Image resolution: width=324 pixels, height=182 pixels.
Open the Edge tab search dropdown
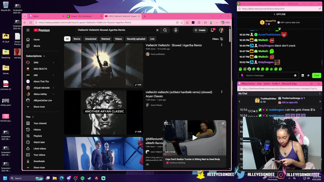25,16
